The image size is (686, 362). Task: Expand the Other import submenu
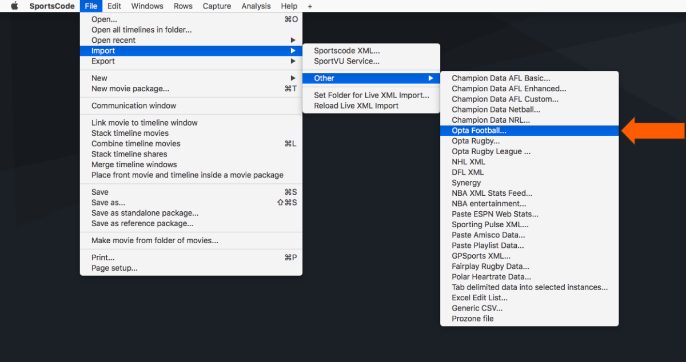(x=371, y=78)
